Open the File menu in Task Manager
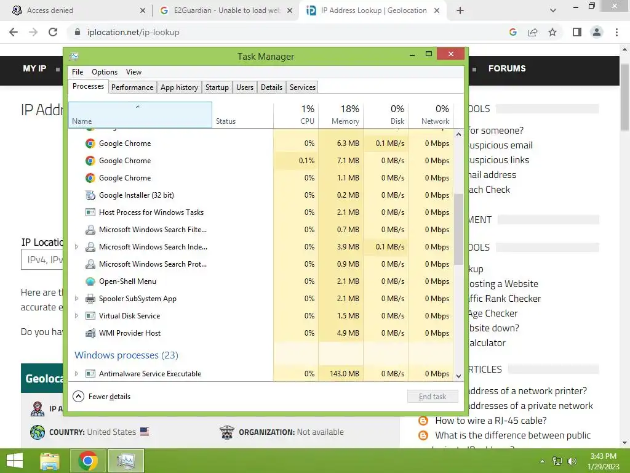Image resolution: width=630 pixels, height=473 pixels. (x=78, y=72)
